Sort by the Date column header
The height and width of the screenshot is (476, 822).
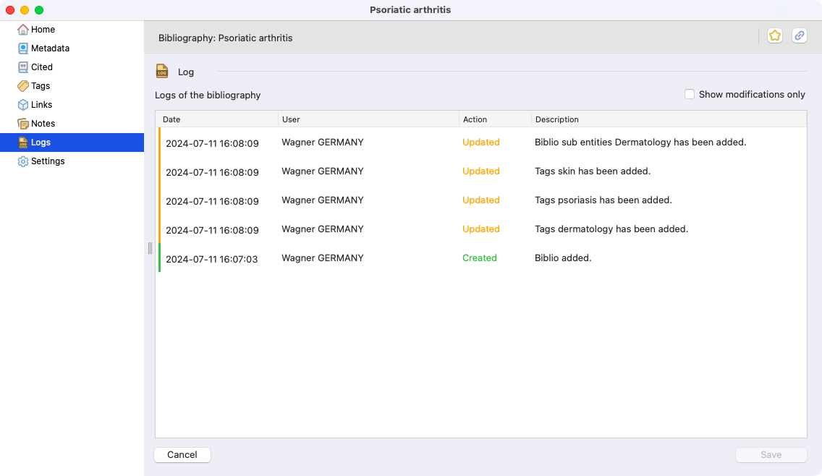point(217,119)
